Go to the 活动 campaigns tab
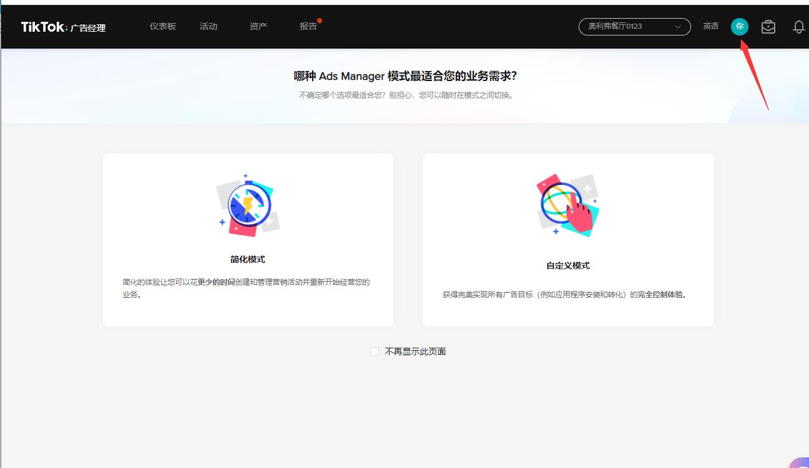 tap(208, 26)
